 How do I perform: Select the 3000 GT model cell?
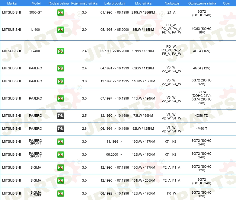point(36,12)
